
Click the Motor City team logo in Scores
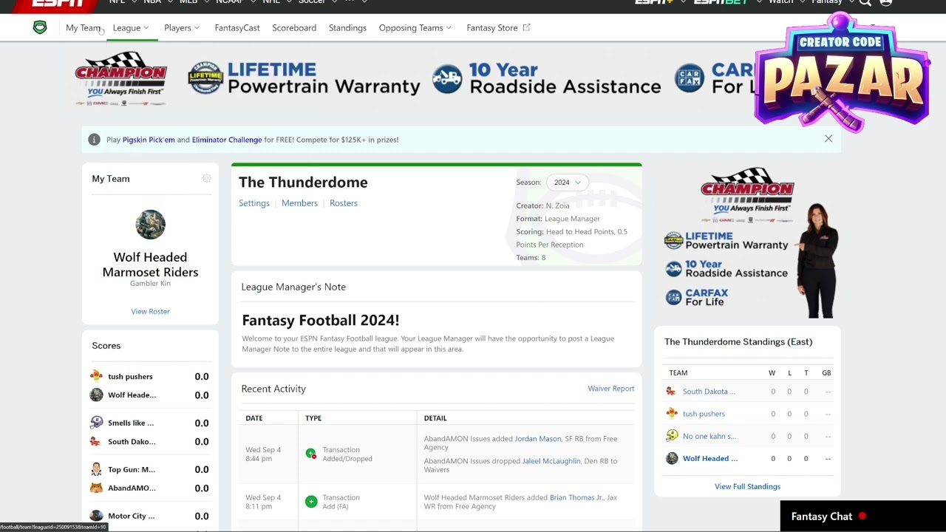(x=96, y=516)
